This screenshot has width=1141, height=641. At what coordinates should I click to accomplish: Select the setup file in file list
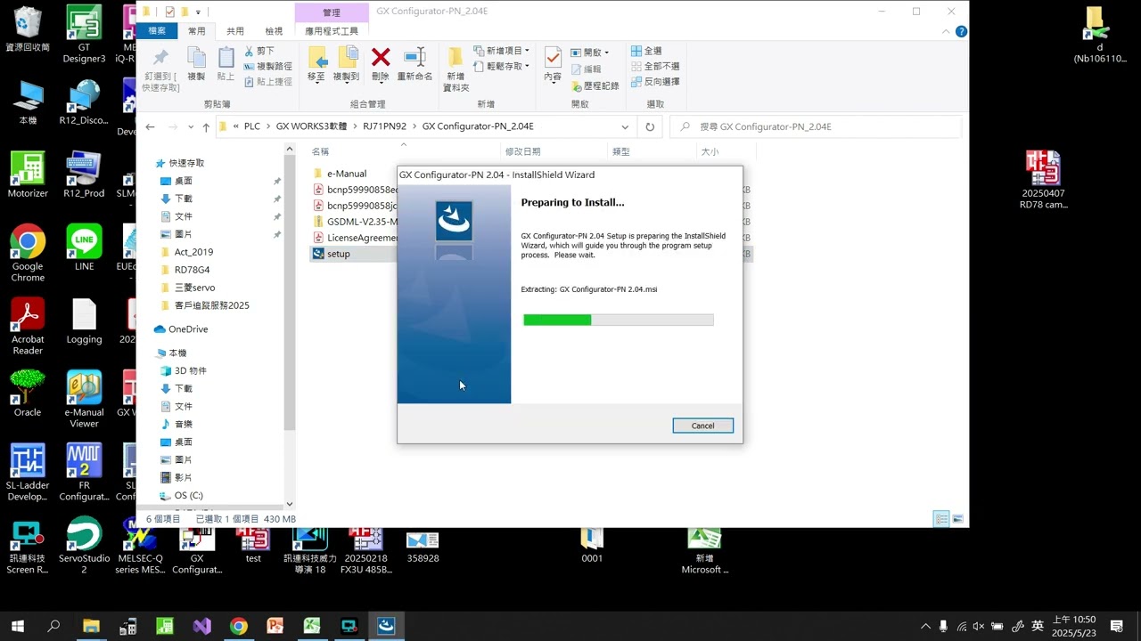pyautogui.click(x=339, y=254)
